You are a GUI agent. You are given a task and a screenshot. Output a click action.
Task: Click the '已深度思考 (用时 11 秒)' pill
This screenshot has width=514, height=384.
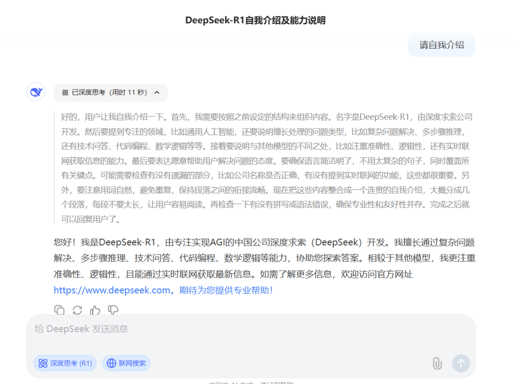coord(110,93)
